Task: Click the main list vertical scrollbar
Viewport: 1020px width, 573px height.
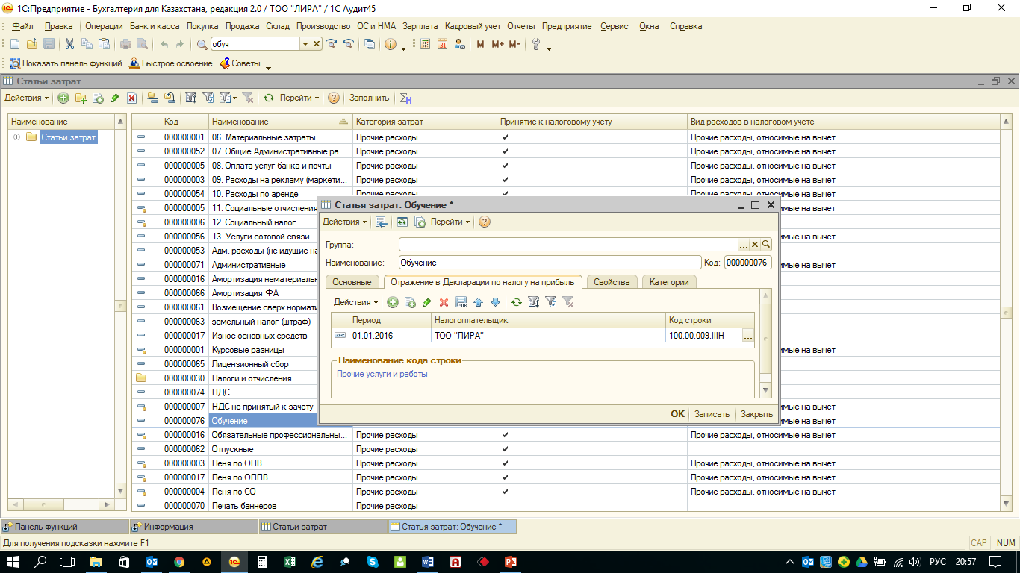Action: click(x=1007, y=313)
